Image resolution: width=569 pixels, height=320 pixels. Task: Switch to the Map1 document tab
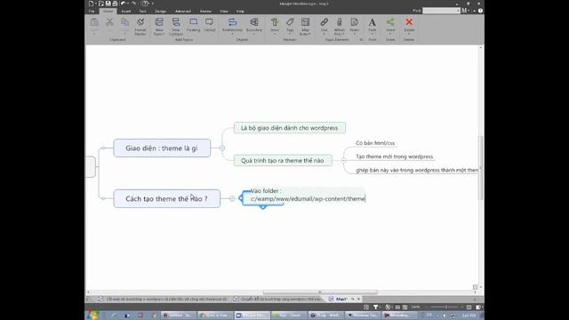[341, 300]
